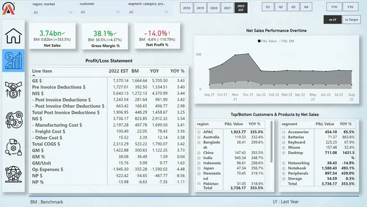Switch to YTG view
367x207 pixels.
pos(351,7)
